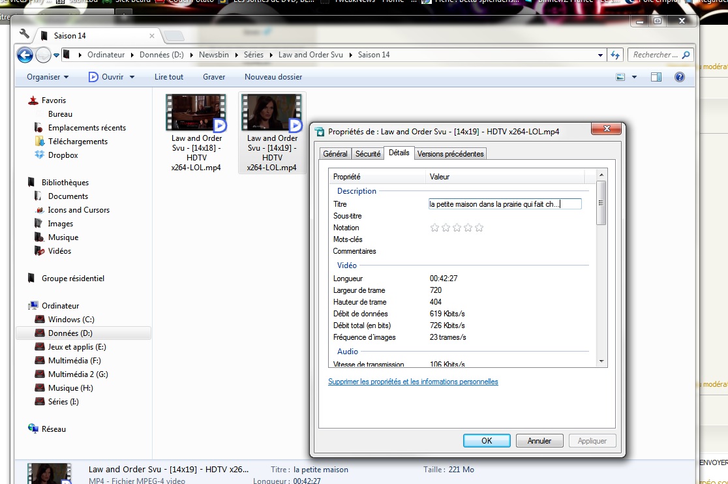The height and width of the screenshot is (484, 728).
Task: Click the forward navigation arrow button
Action: (x=42, y=55)
